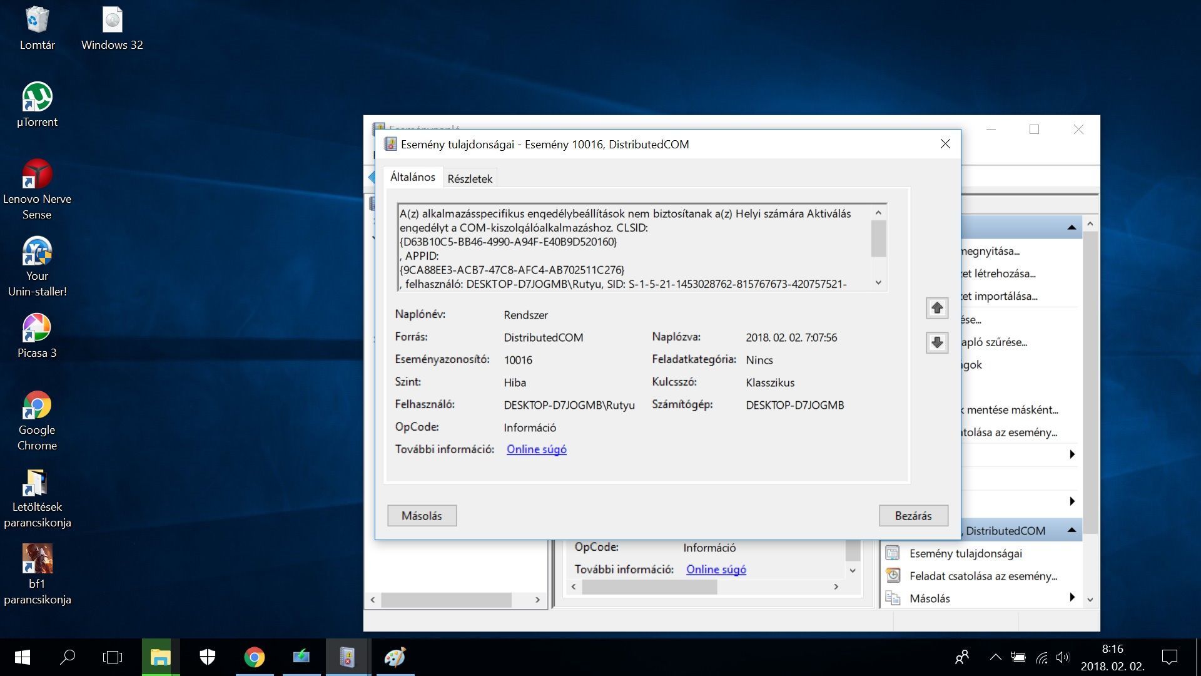
Task: Close the Esemény tulajdonságai dialog
Action: pos(945,145)
